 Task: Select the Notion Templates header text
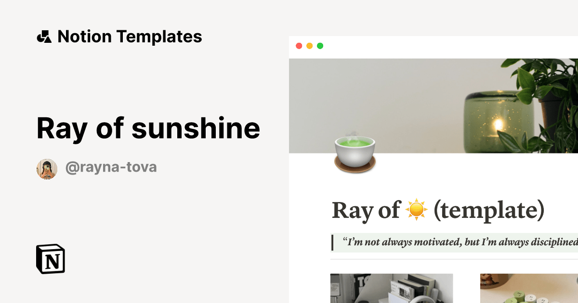(130, 36)
